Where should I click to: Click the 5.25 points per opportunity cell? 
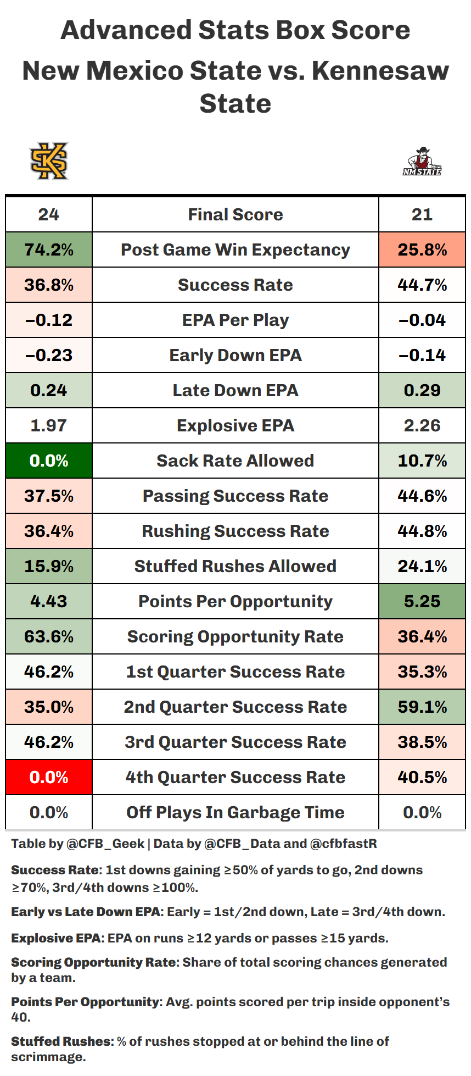(x=422, y=601)
